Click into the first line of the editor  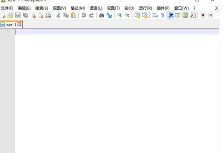coord(117,32)
